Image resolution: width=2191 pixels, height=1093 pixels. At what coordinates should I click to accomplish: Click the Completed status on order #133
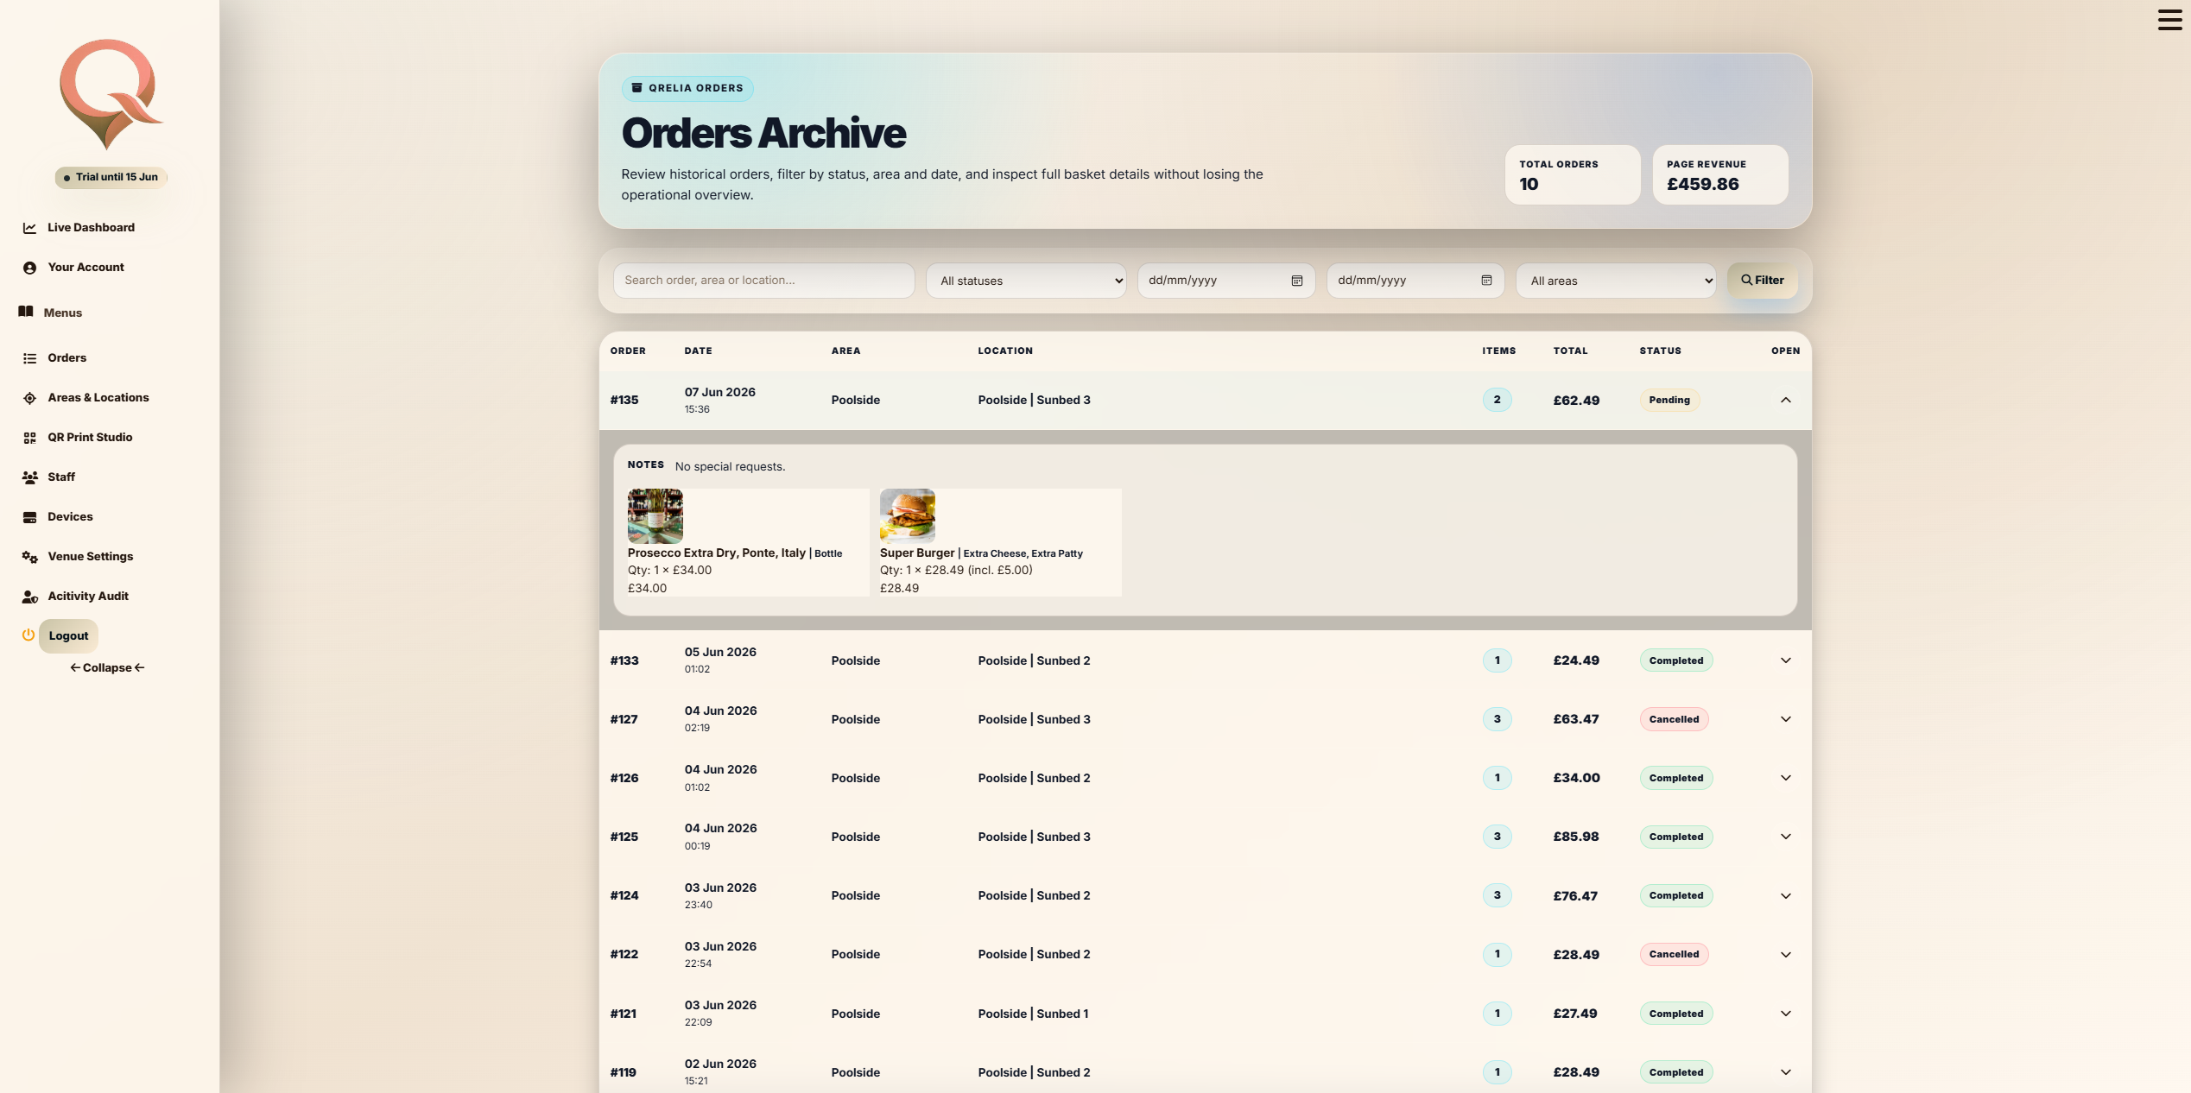click(x=1675, y=661)
